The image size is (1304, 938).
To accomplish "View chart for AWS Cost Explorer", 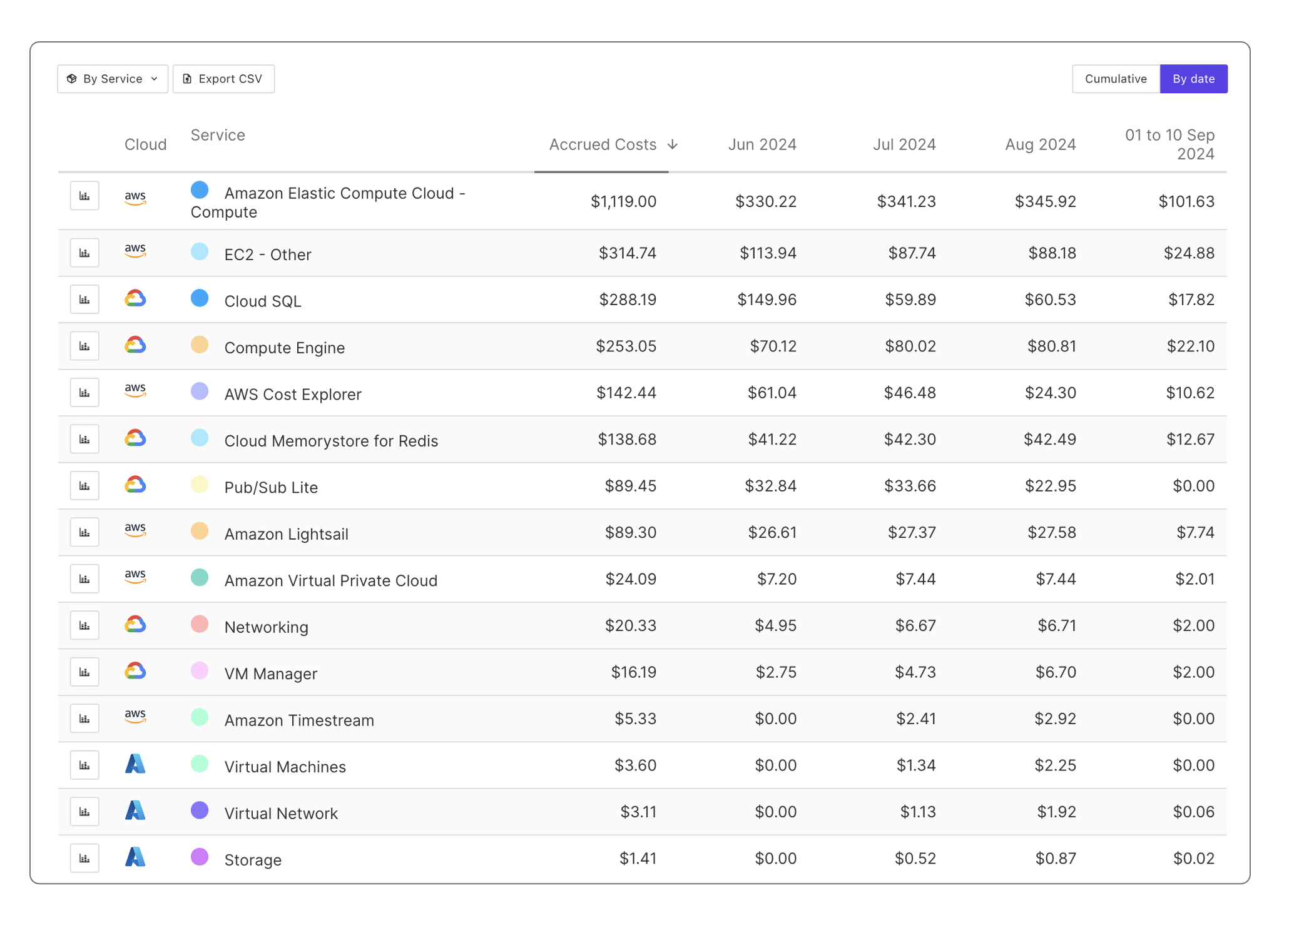I will 84,393.
